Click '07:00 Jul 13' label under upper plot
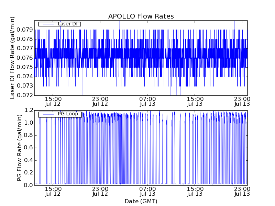275x206 pixels. 147,102
